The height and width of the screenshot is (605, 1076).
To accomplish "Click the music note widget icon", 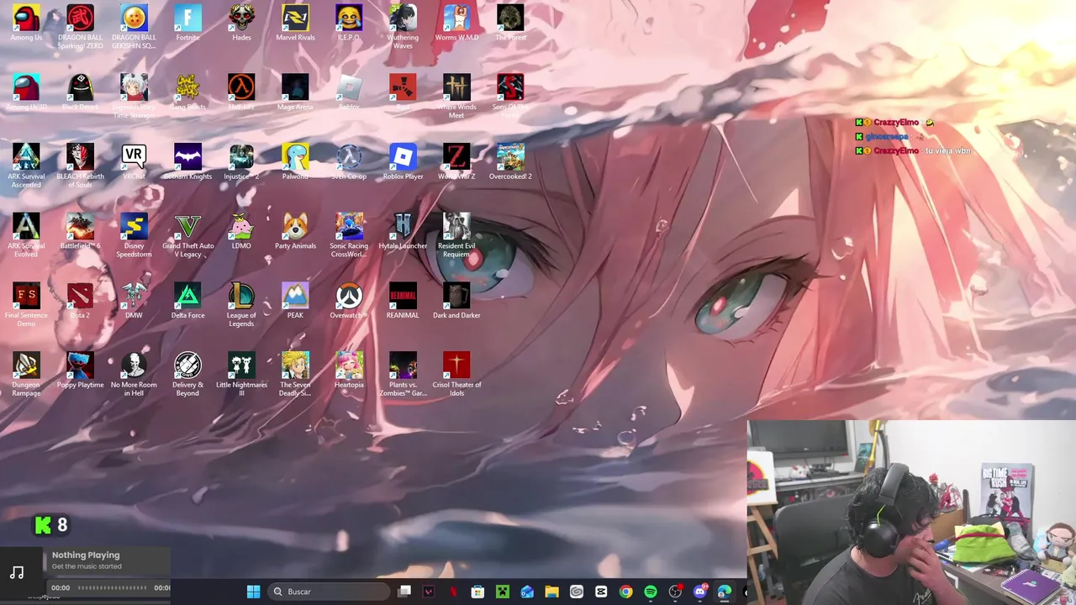I will coord(17,572).
